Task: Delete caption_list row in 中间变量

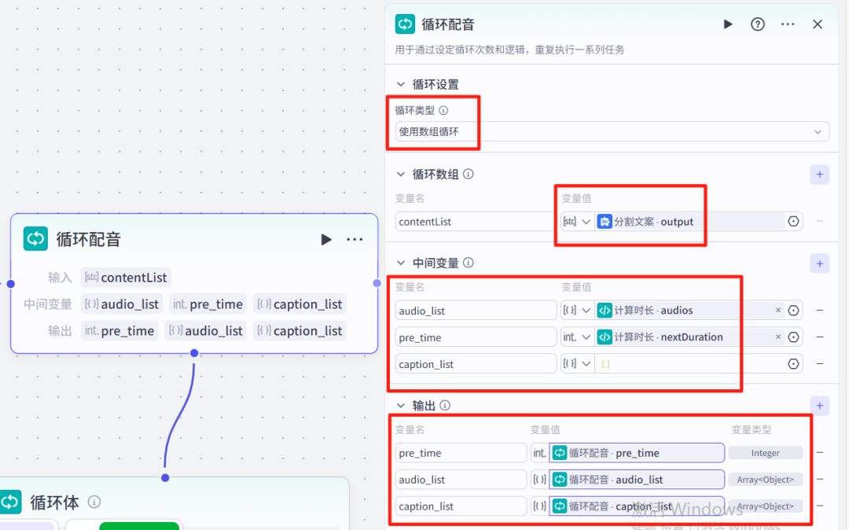Action: [x=820, y=364]
